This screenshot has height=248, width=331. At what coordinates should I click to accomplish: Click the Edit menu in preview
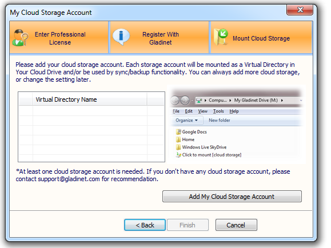[189, 111]
